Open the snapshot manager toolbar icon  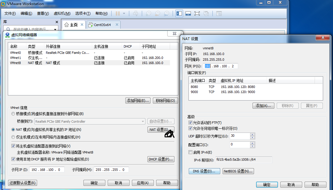point(166,13)
